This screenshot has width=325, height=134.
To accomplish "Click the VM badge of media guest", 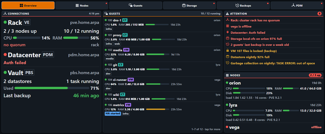I will pos(126,50).
